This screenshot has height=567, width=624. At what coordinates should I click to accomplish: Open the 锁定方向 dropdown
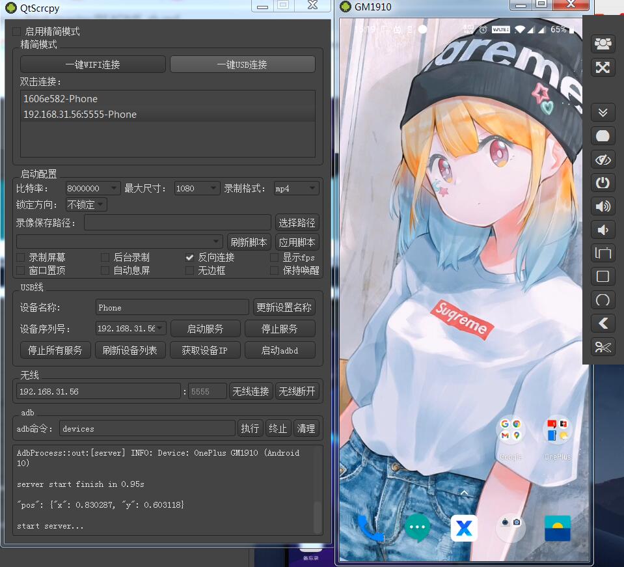click(85, 204)
